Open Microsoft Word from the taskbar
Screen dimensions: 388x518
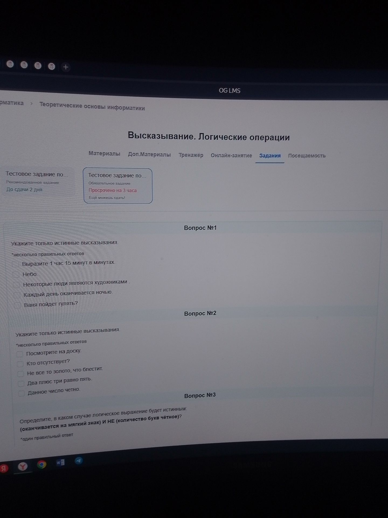[x=60, y=462]
